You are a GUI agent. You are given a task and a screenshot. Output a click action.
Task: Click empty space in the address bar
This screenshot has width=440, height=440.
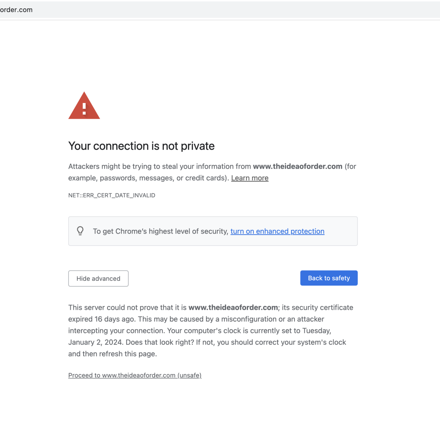pos(235,10)
